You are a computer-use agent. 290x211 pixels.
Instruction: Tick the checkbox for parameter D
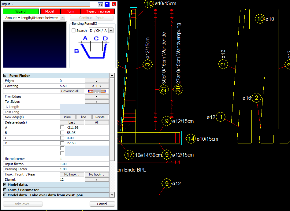[62, 143]
